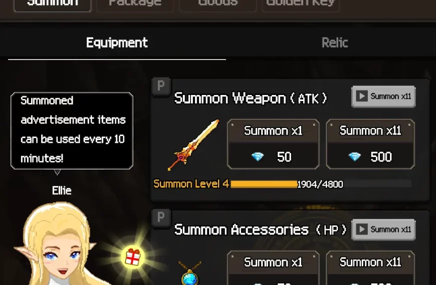The width and height of the screenshot is (436, 285).
Task: Summon x1 accessory button
Action: pos(273,268)
